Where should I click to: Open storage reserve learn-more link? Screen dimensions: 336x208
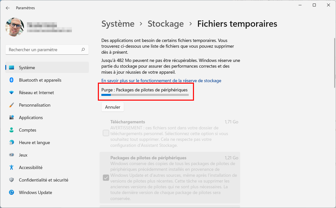(x=161, y=81)
